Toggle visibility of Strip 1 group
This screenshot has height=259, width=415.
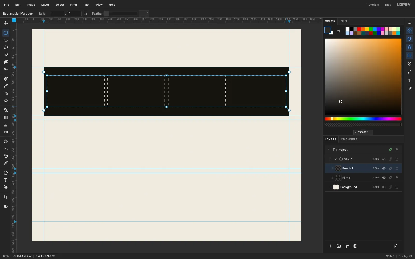click(384, 159)
